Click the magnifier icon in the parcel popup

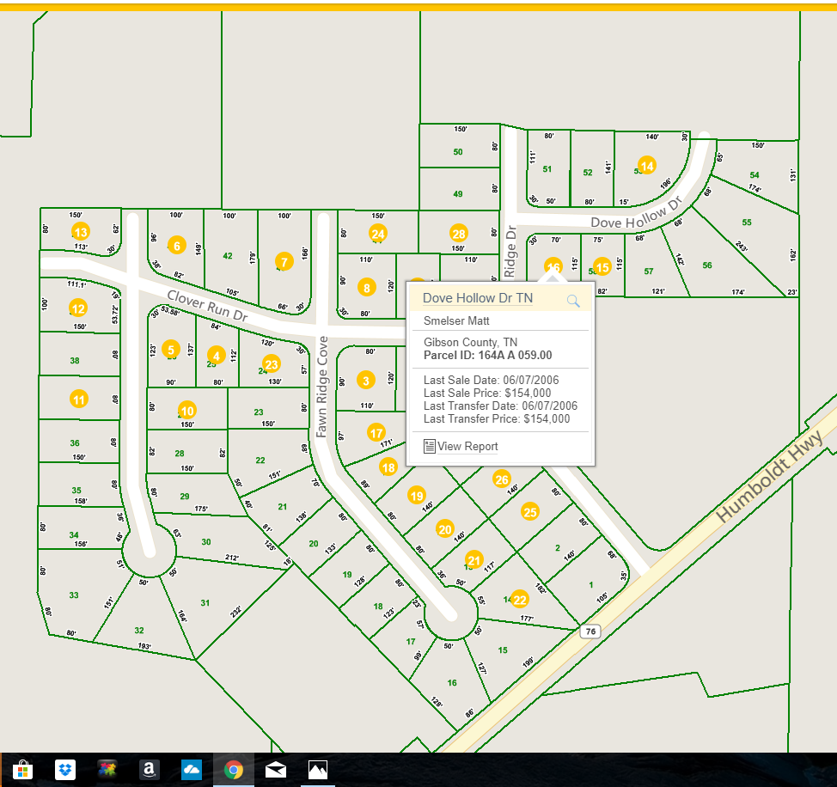pos(573,300)
